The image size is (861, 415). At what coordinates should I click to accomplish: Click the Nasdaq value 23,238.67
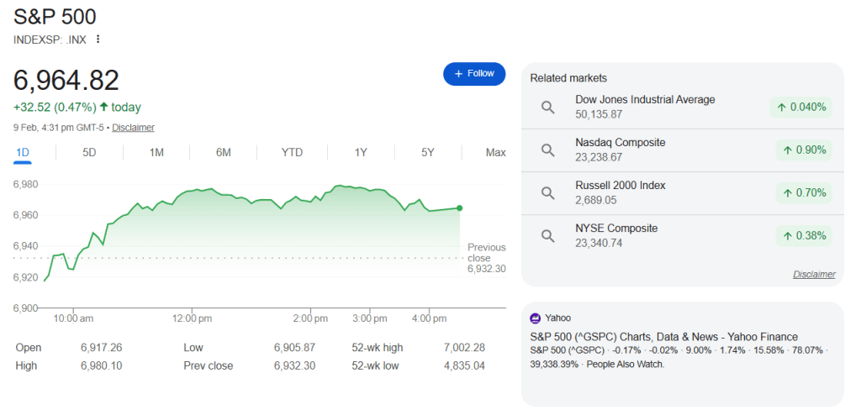tap(599, 158)
